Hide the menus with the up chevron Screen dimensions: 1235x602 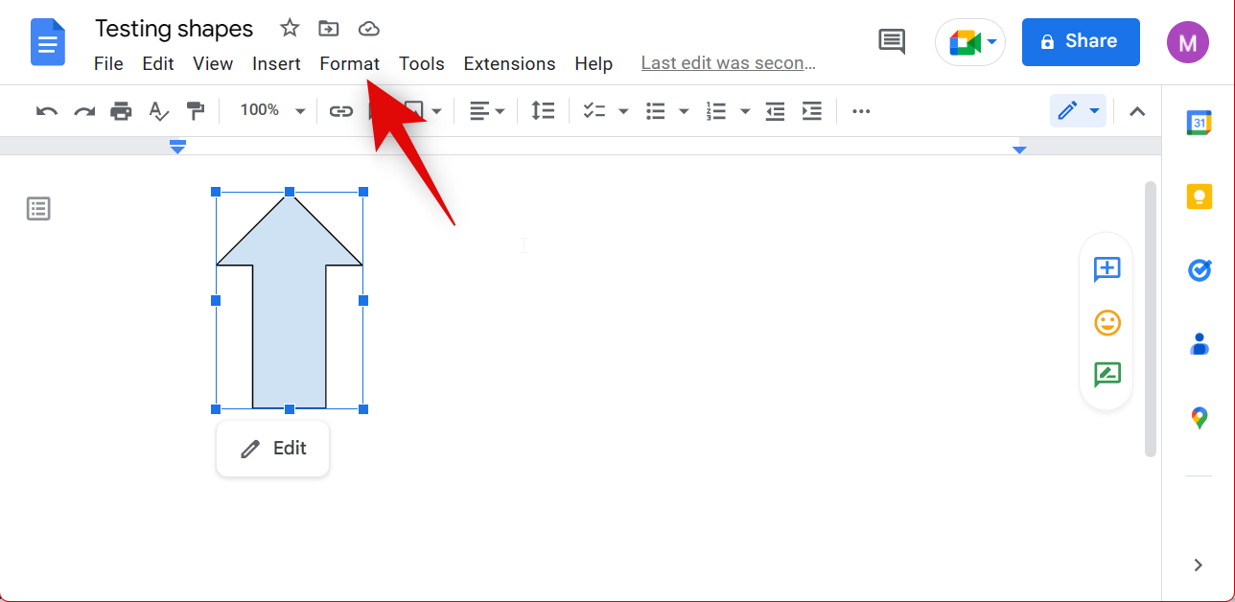[x=1137, y=111]
